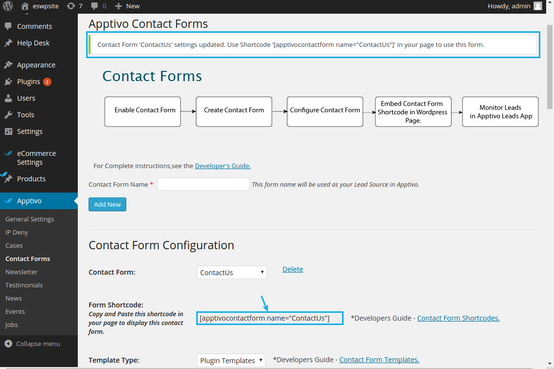Open the updates refresh icon
Screen dimensions: 554x369
click(71, 6)
